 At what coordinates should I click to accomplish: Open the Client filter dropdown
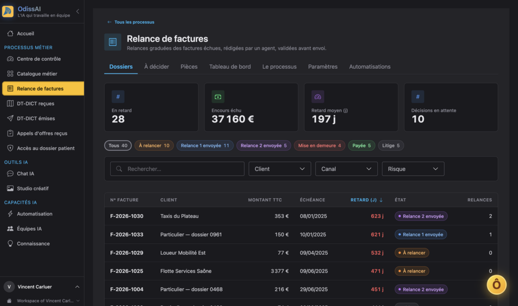point(279,169)
